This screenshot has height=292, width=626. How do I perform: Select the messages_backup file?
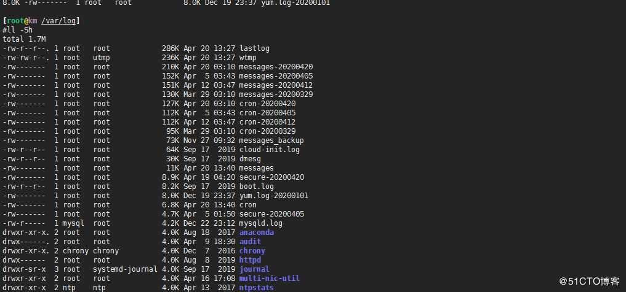(271, 140)
